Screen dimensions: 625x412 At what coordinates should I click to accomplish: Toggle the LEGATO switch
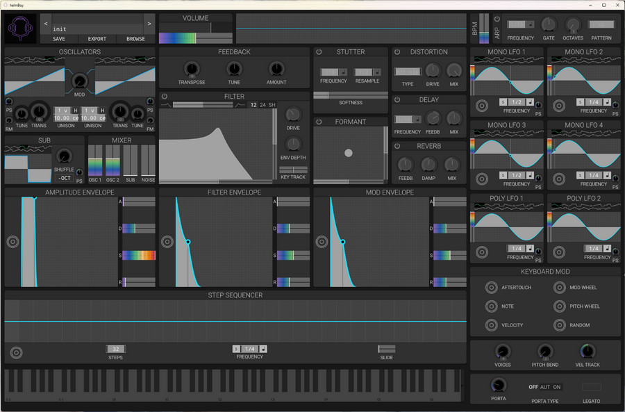(592, 387)
